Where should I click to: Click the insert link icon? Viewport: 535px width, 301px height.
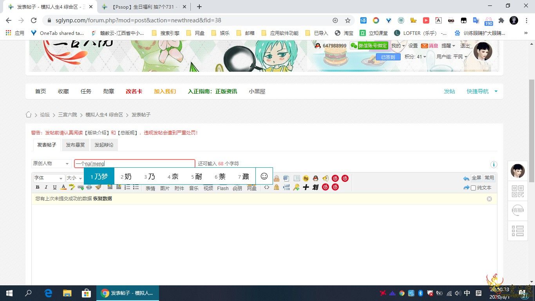[x=81, y=187]
